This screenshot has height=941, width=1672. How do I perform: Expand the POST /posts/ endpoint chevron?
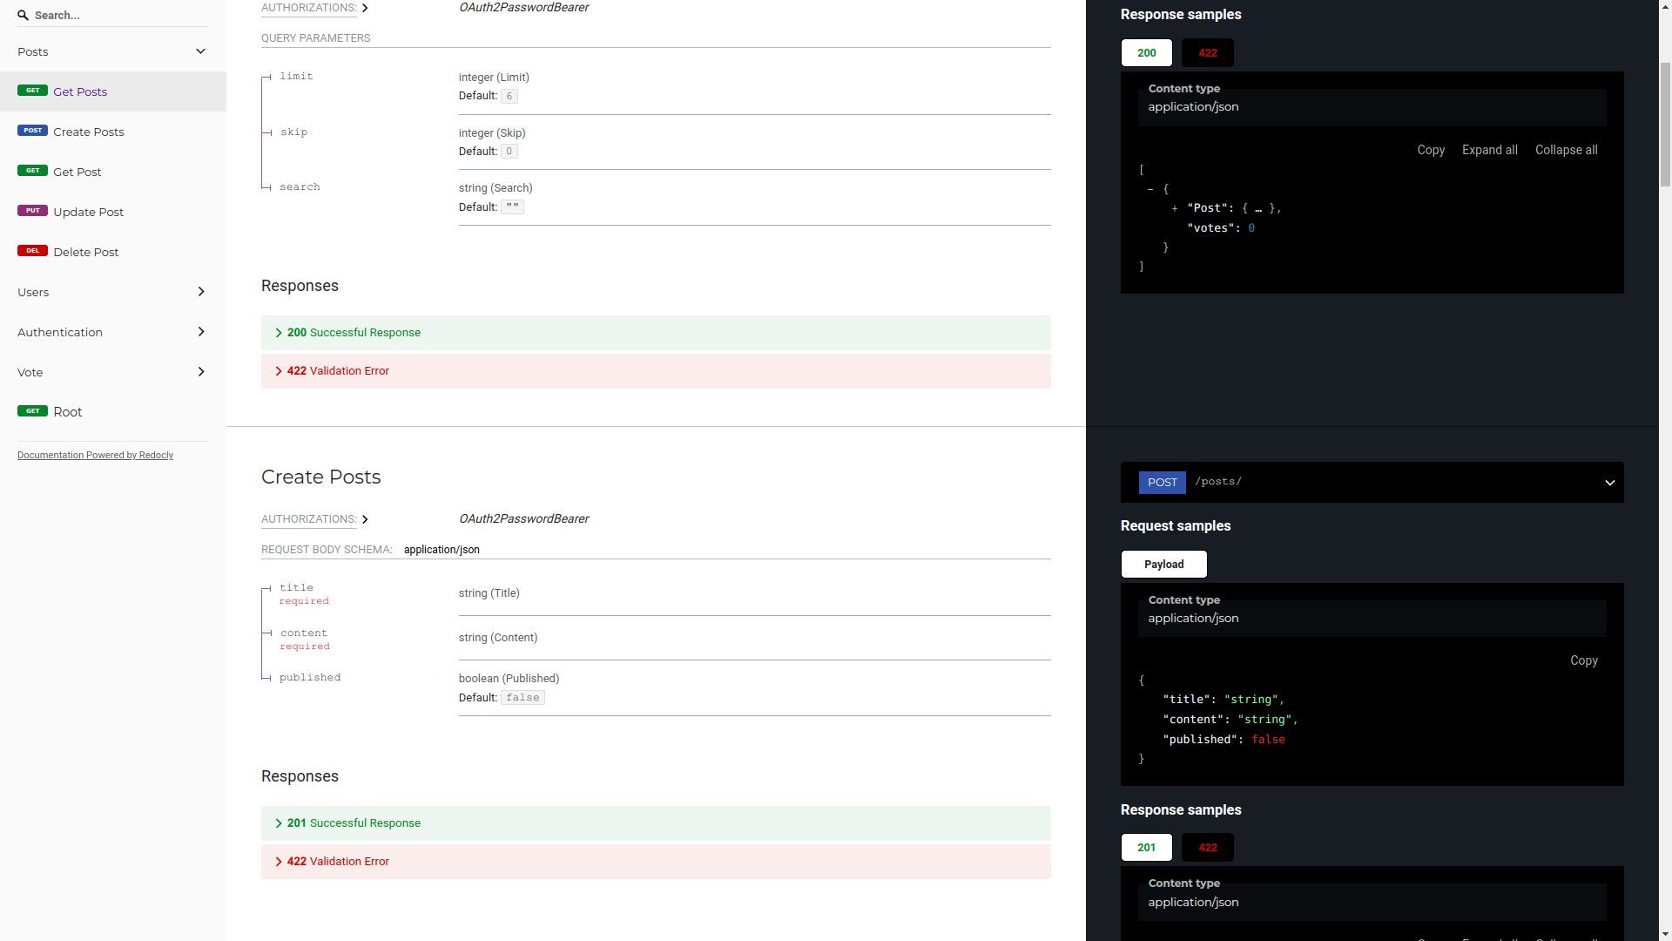[x=1609, y=483]
